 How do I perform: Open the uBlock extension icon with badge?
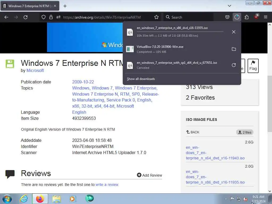tap(256, 17)
